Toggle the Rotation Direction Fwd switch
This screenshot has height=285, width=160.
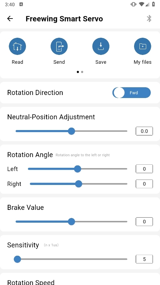tap(131, 93)
